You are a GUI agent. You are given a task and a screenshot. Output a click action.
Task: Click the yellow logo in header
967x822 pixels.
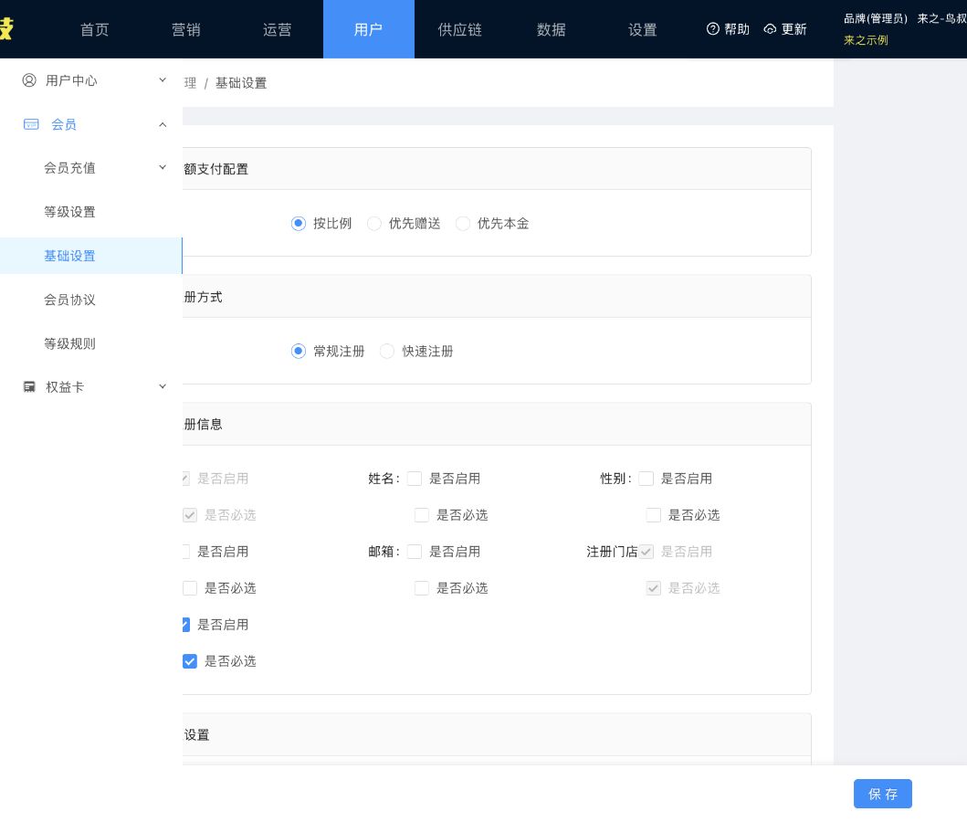tap(5, 28)
